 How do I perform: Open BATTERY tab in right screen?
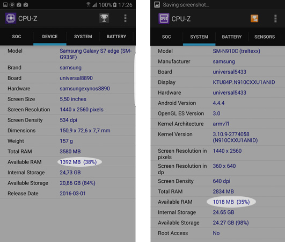232,37
